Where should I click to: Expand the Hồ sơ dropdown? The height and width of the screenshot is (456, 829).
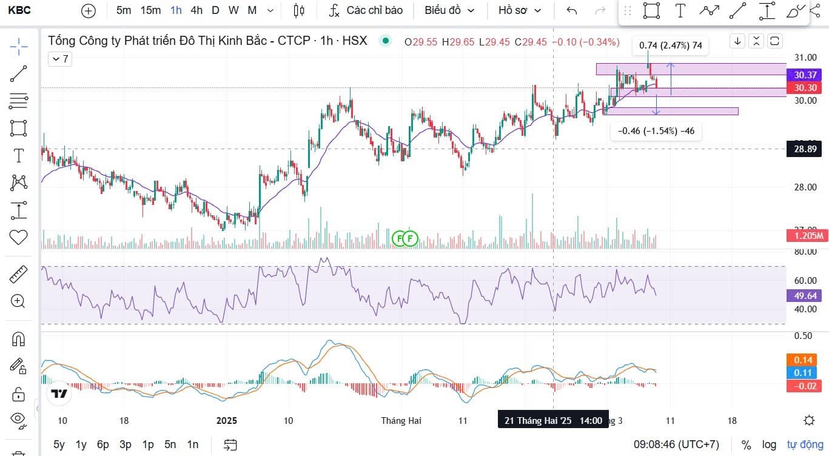pyautogui.click(x=520, y=11)
